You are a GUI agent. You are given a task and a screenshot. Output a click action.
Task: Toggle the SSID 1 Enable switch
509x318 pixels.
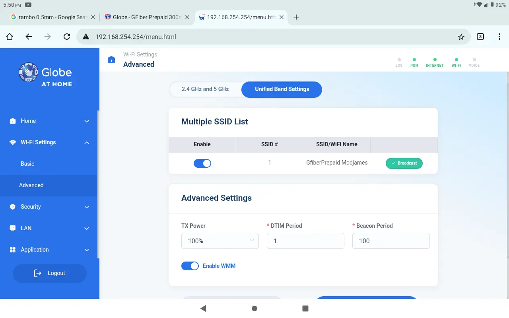(202, 163)
